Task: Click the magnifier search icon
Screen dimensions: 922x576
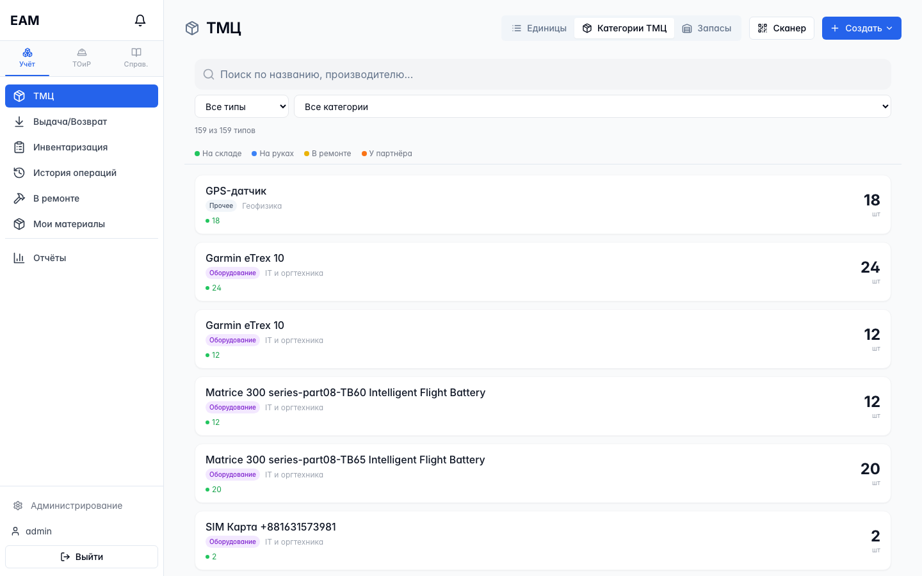Action: pos(209,74)
